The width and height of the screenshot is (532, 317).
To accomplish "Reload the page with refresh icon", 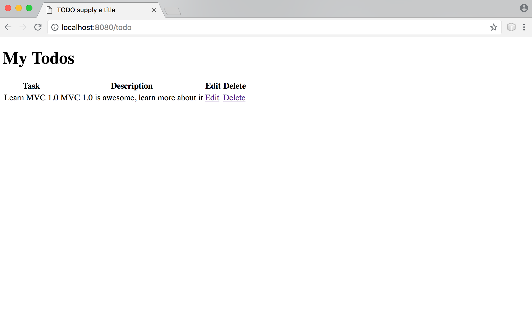I will pyautogui.click(x=38, y=27).
